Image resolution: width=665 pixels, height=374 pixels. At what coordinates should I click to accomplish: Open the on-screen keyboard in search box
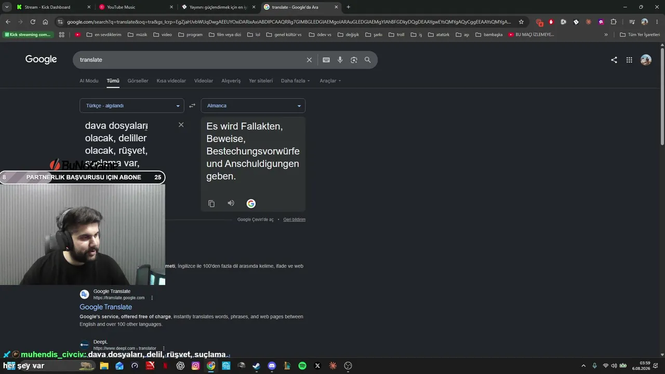326,60
